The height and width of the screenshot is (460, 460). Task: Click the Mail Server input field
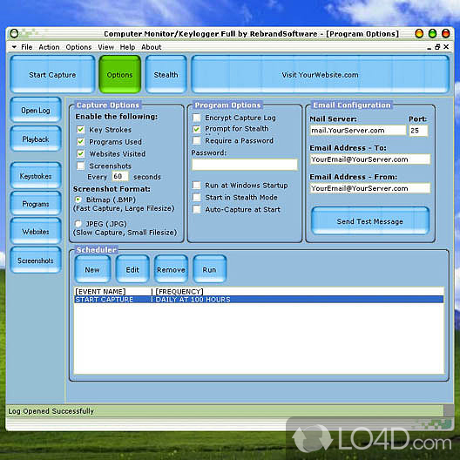pyautogui.click(x=358, y=131)
